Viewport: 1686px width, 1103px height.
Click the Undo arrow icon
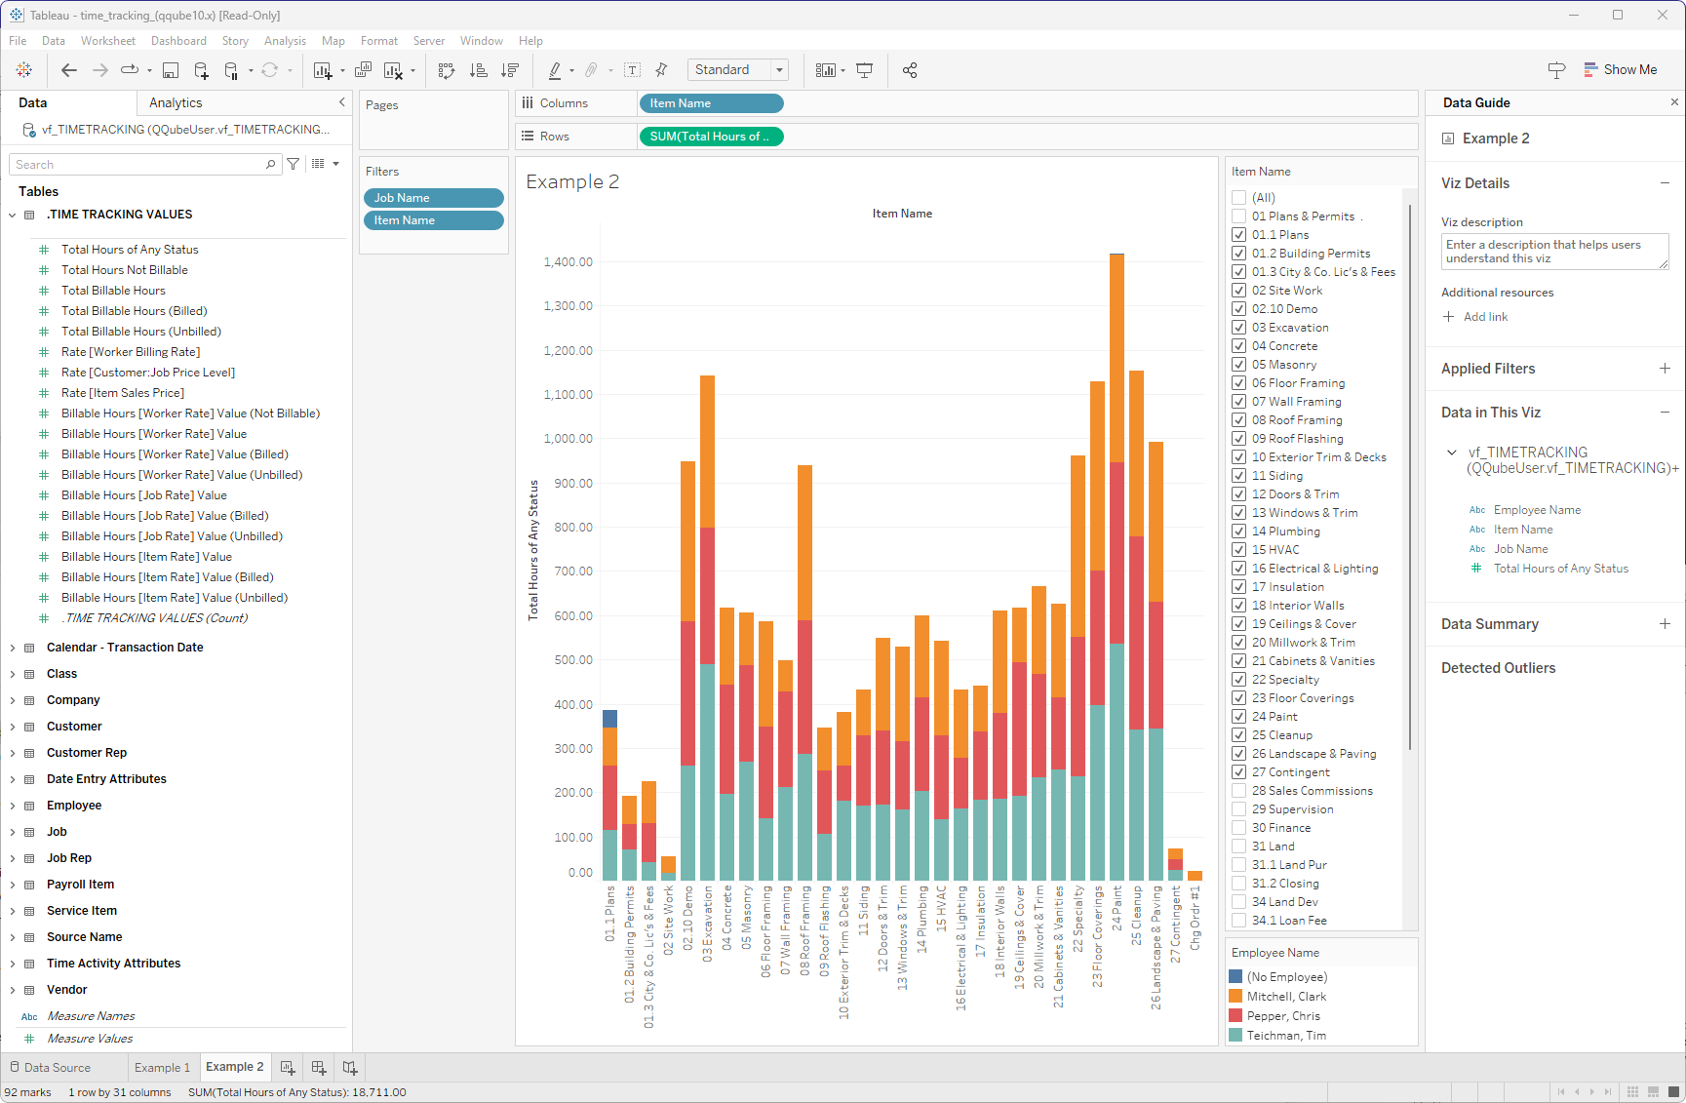[x=68, y=69]
